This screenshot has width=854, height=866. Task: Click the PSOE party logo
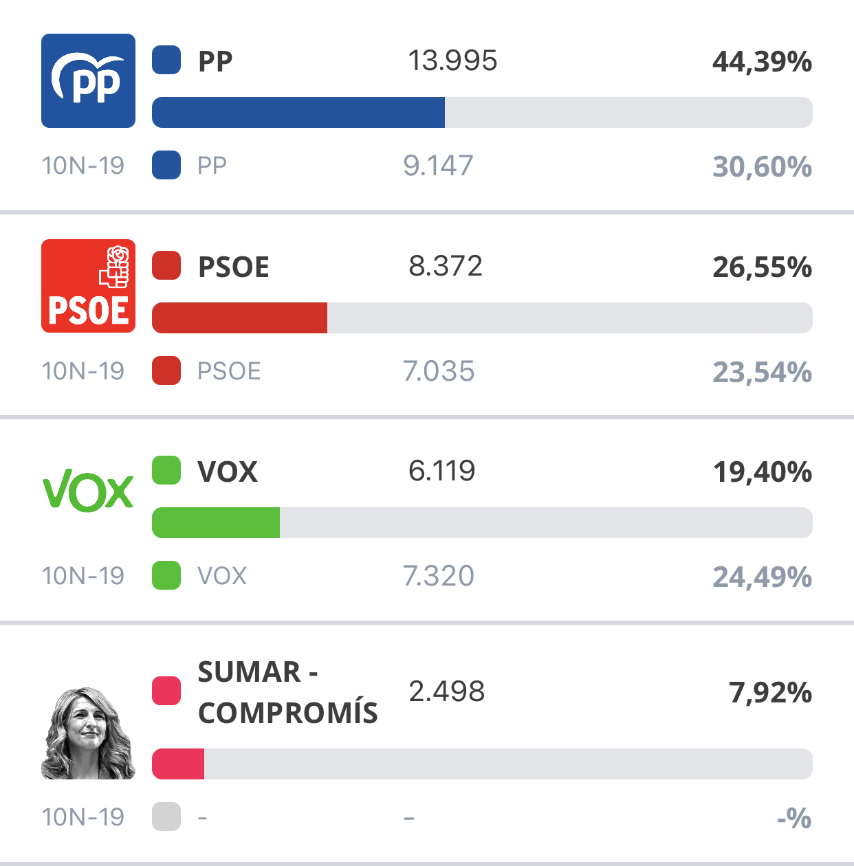click(88, 286)
